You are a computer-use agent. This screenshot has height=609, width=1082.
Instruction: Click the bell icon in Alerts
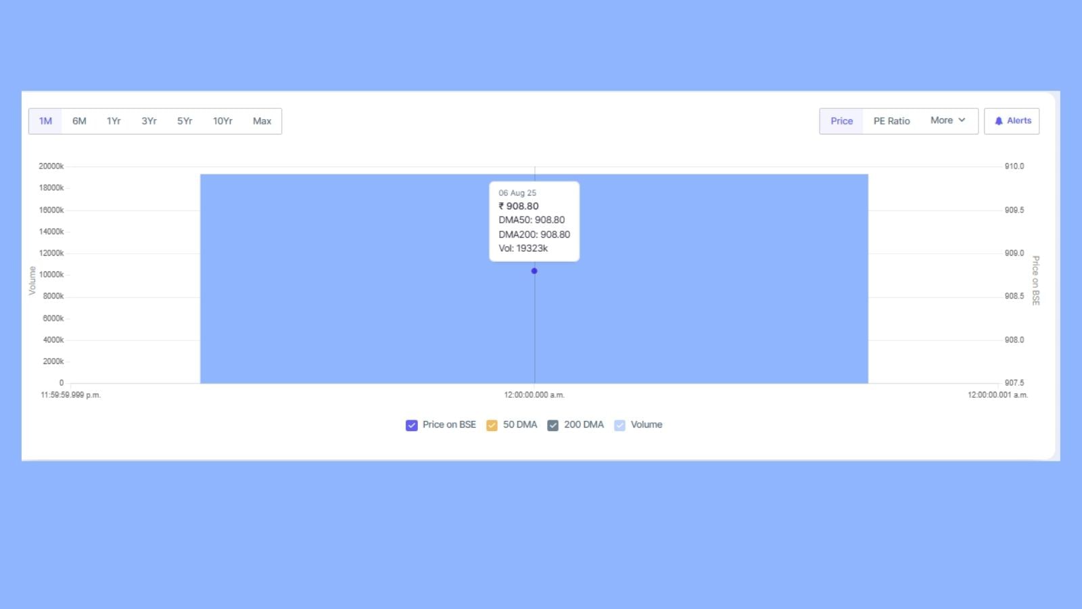click(998, 121)
